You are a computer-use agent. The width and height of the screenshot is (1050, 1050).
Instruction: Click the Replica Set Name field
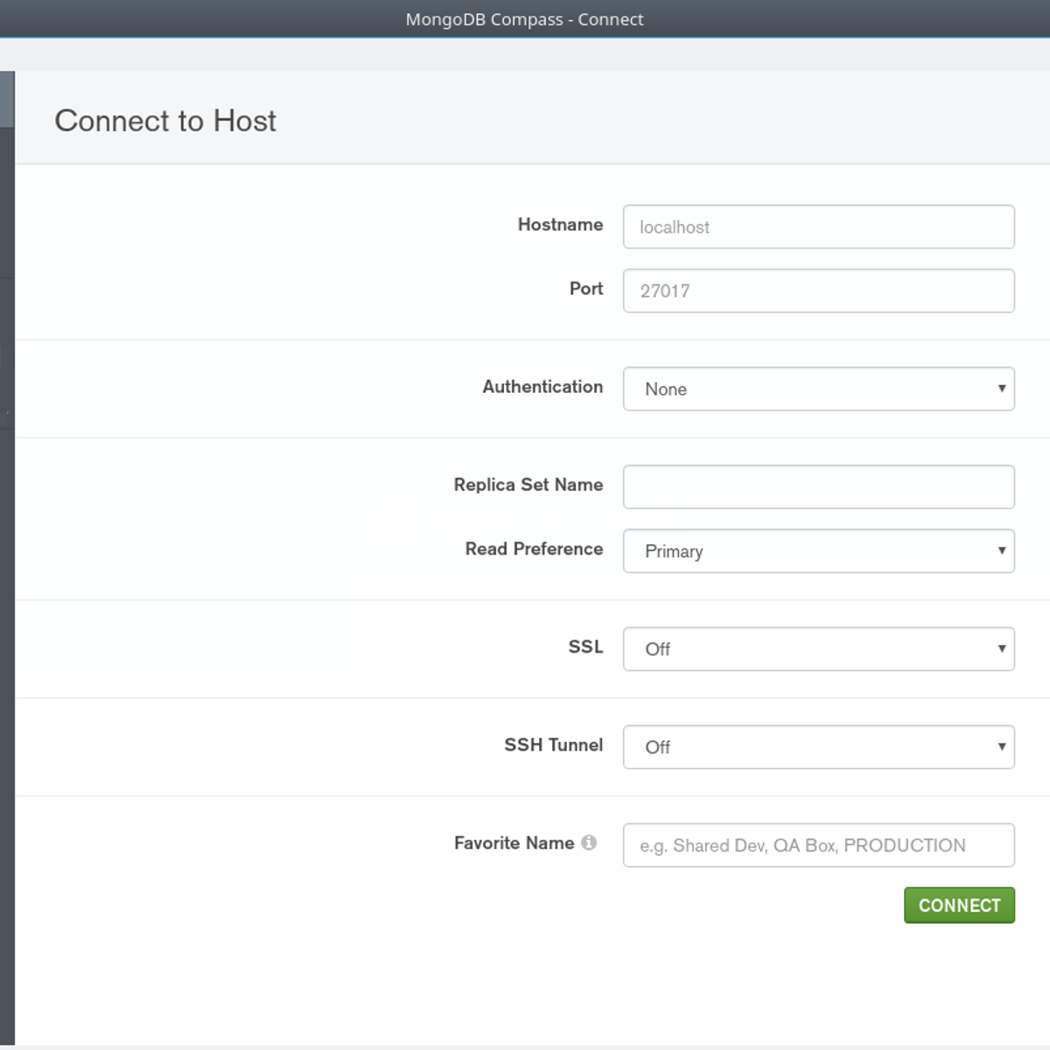point(818,486)
